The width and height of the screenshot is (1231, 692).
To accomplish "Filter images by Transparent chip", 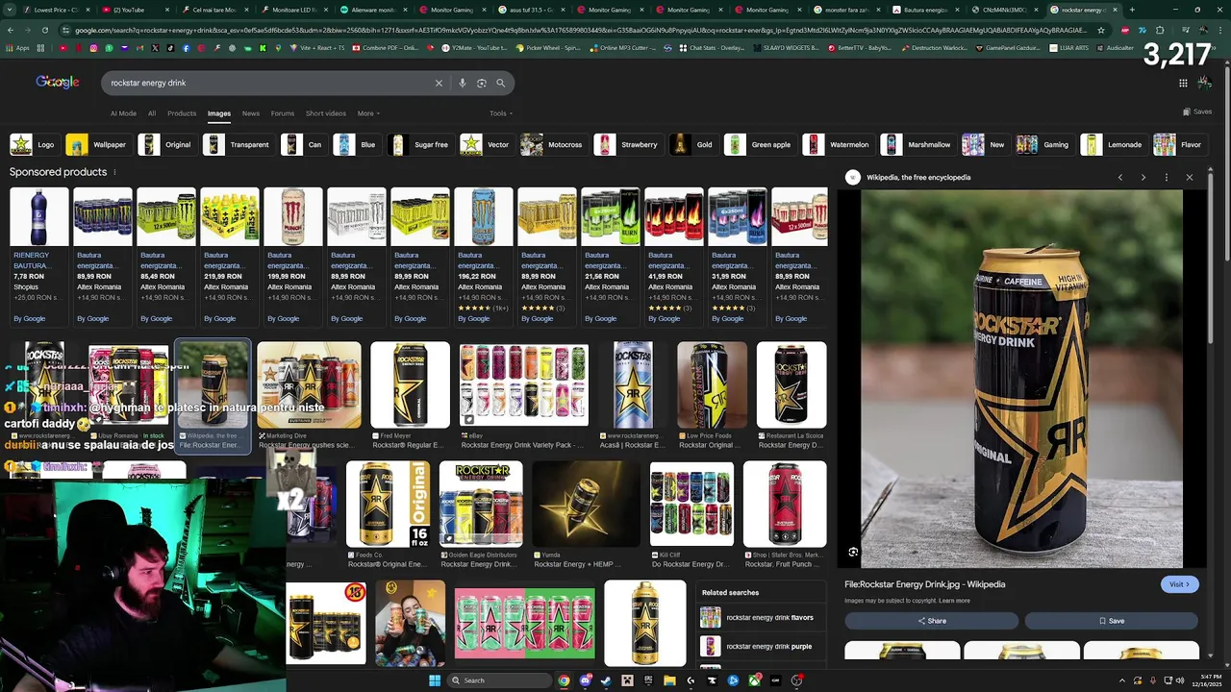I will [238, 145].
